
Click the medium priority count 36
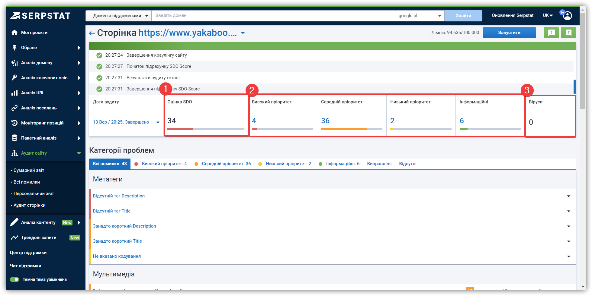(325, 121)
